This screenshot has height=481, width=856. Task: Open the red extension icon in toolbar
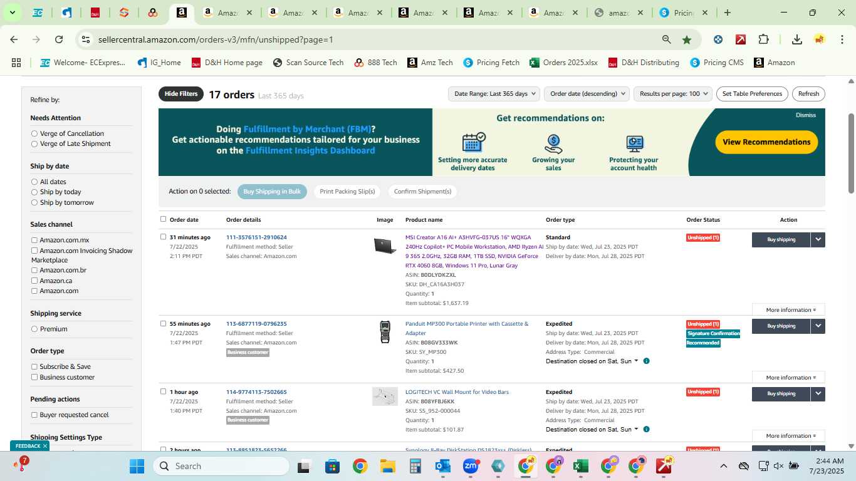coord(741,39)
